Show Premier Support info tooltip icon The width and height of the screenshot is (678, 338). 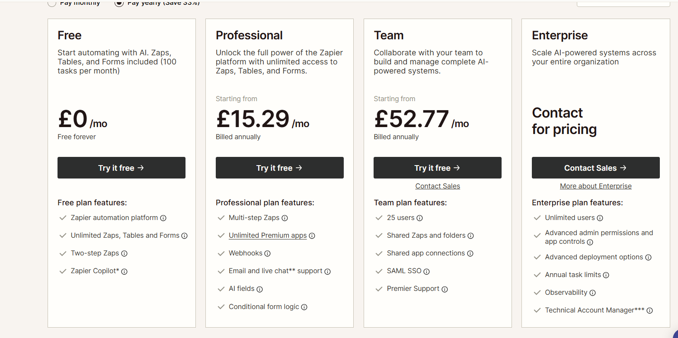click(x=445, y=289)
